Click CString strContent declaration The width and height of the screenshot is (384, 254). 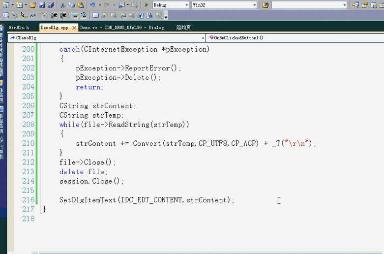coord(98,106)
